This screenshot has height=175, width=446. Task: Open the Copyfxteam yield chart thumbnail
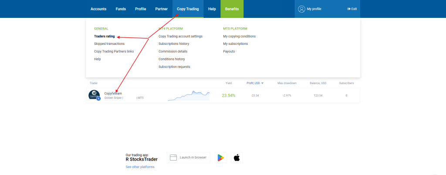(189, 95)
